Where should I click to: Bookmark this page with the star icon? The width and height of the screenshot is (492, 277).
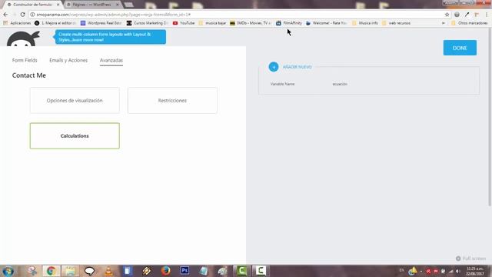click(447, 15)
